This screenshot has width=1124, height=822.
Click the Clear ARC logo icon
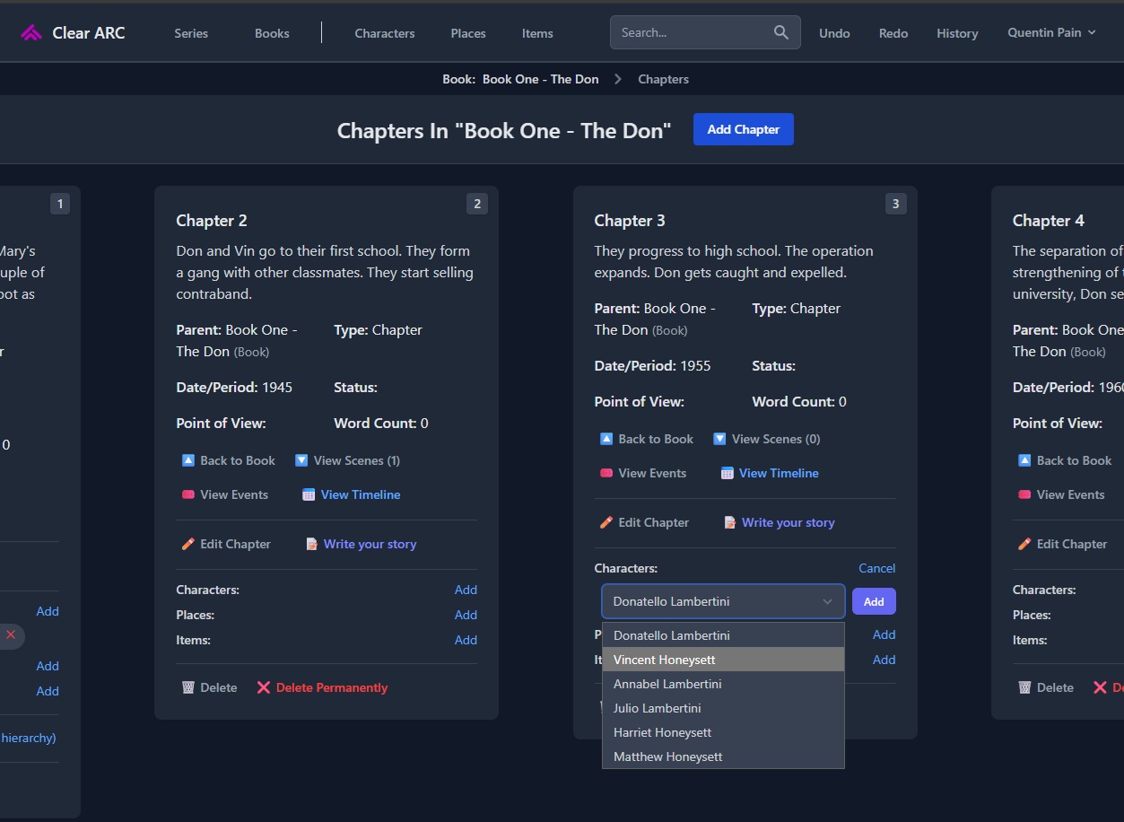31,33
